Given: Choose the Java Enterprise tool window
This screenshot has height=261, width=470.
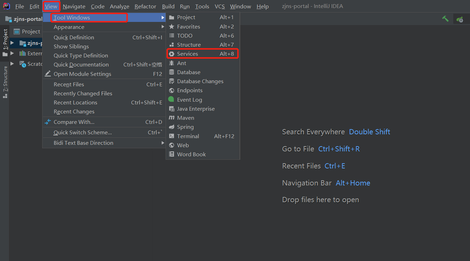Looking at the screenshot, I should [x=203, y=109].
